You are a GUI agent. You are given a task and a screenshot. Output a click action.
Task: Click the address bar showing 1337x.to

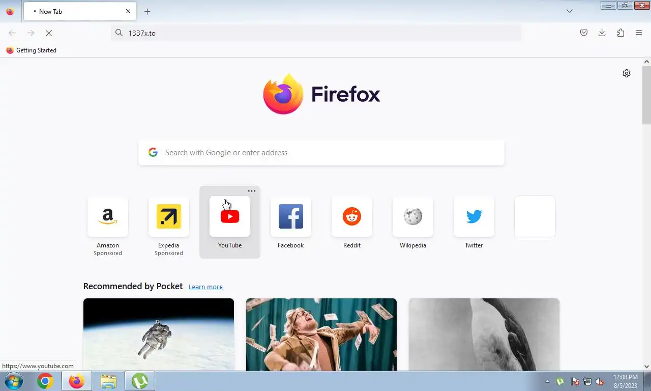pos(316,33)
